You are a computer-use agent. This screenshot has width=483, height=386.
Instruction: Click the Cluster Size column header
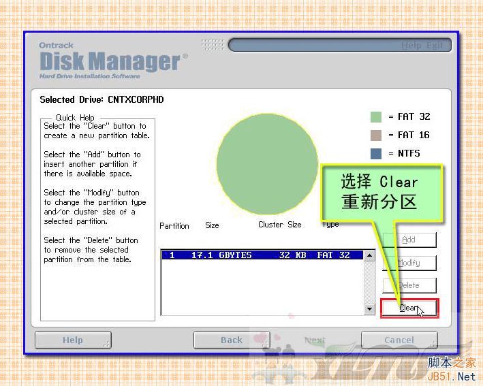point(280,225)
